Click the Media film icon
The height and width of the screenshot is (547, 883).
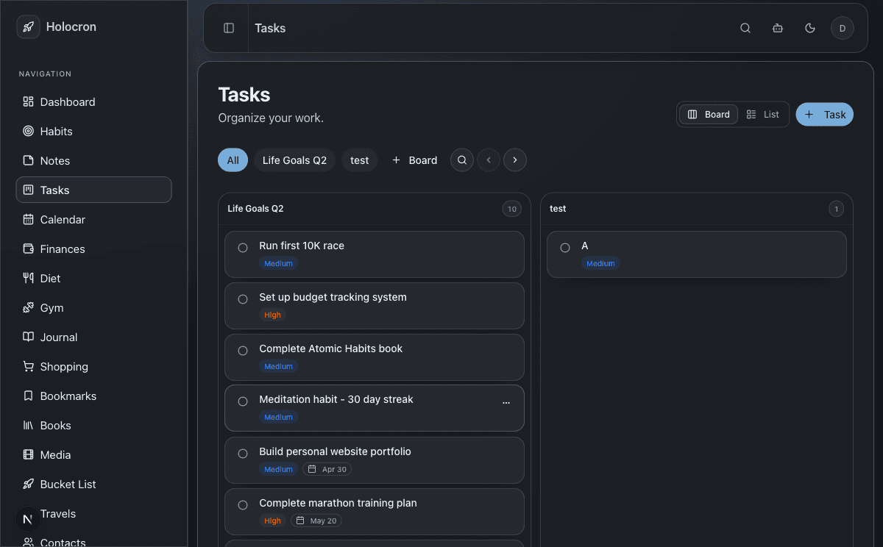28,454
